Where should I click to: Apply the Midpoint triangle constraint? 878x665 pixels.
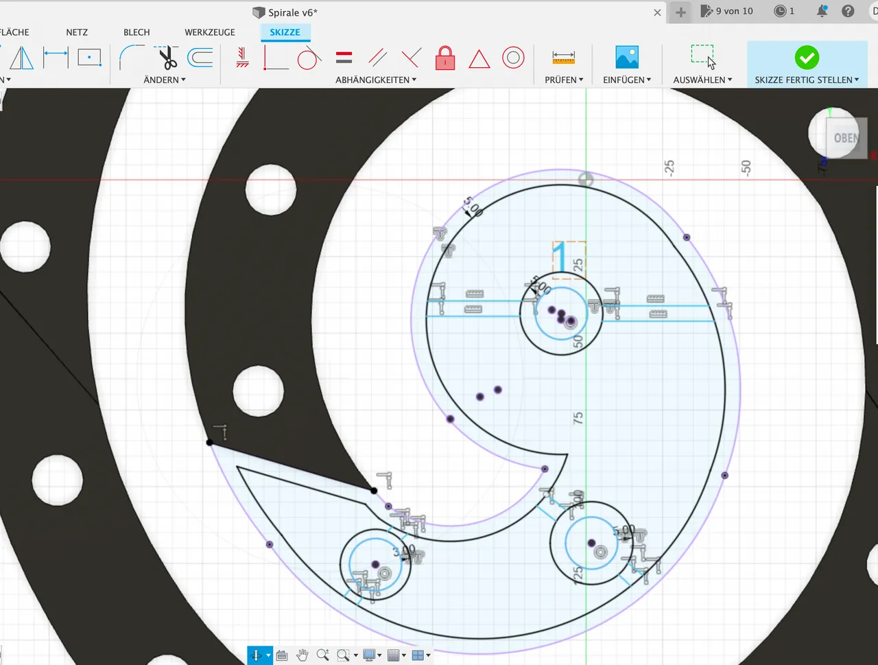[x=479, y=59]
